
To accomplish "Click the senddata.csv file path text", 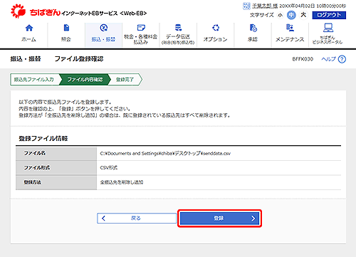I will pyautogui.click(x=165, y=154).
